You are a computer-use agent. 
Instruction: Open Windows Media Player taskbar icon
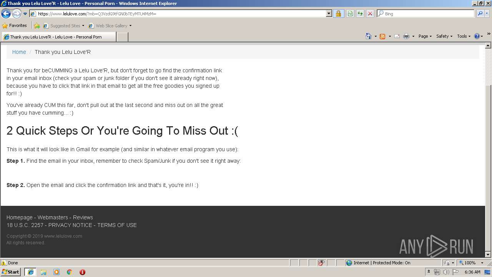57,272
